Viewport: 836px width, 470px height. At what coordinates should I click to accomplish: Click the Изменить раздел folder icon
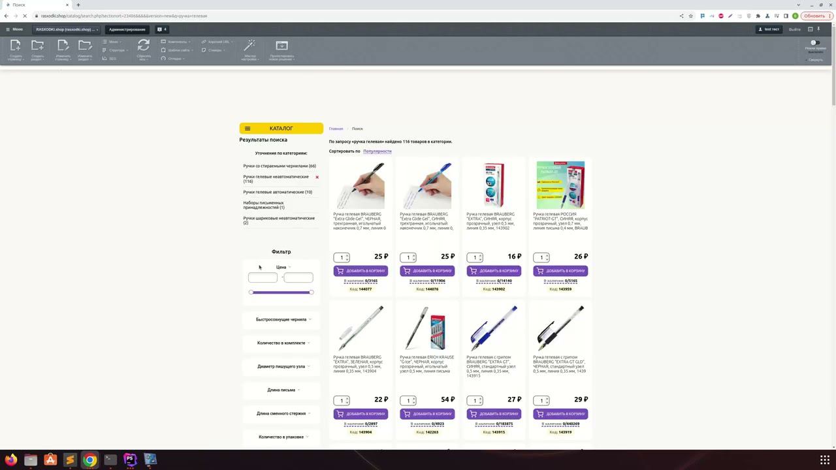85,46
